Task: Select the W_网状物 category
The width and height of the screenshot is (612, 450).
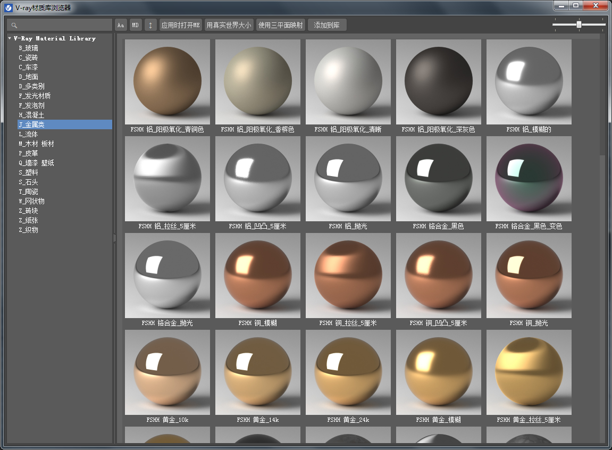Action: [x=31, y=201]
